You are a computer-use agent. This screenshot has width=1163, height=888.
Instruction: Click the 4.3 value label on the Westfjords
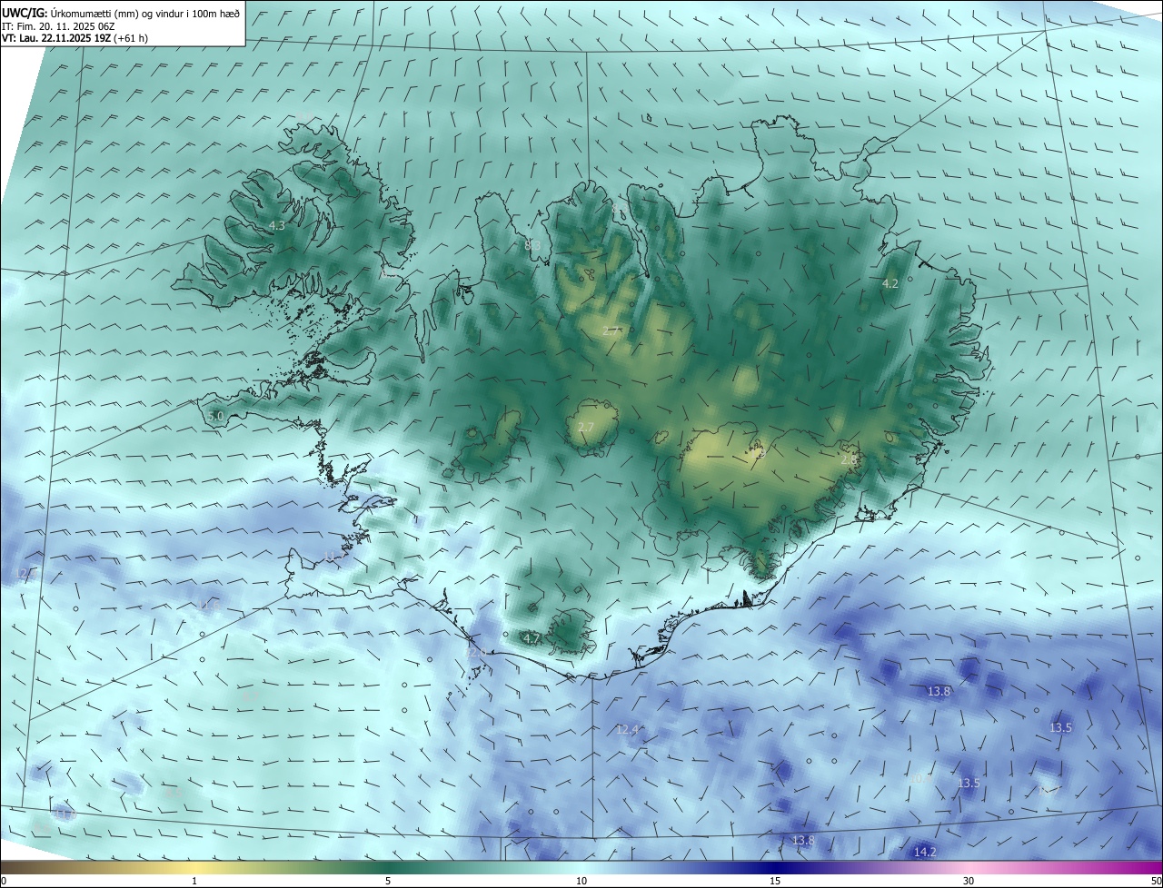pyautogui.click(x=277, y=225)
